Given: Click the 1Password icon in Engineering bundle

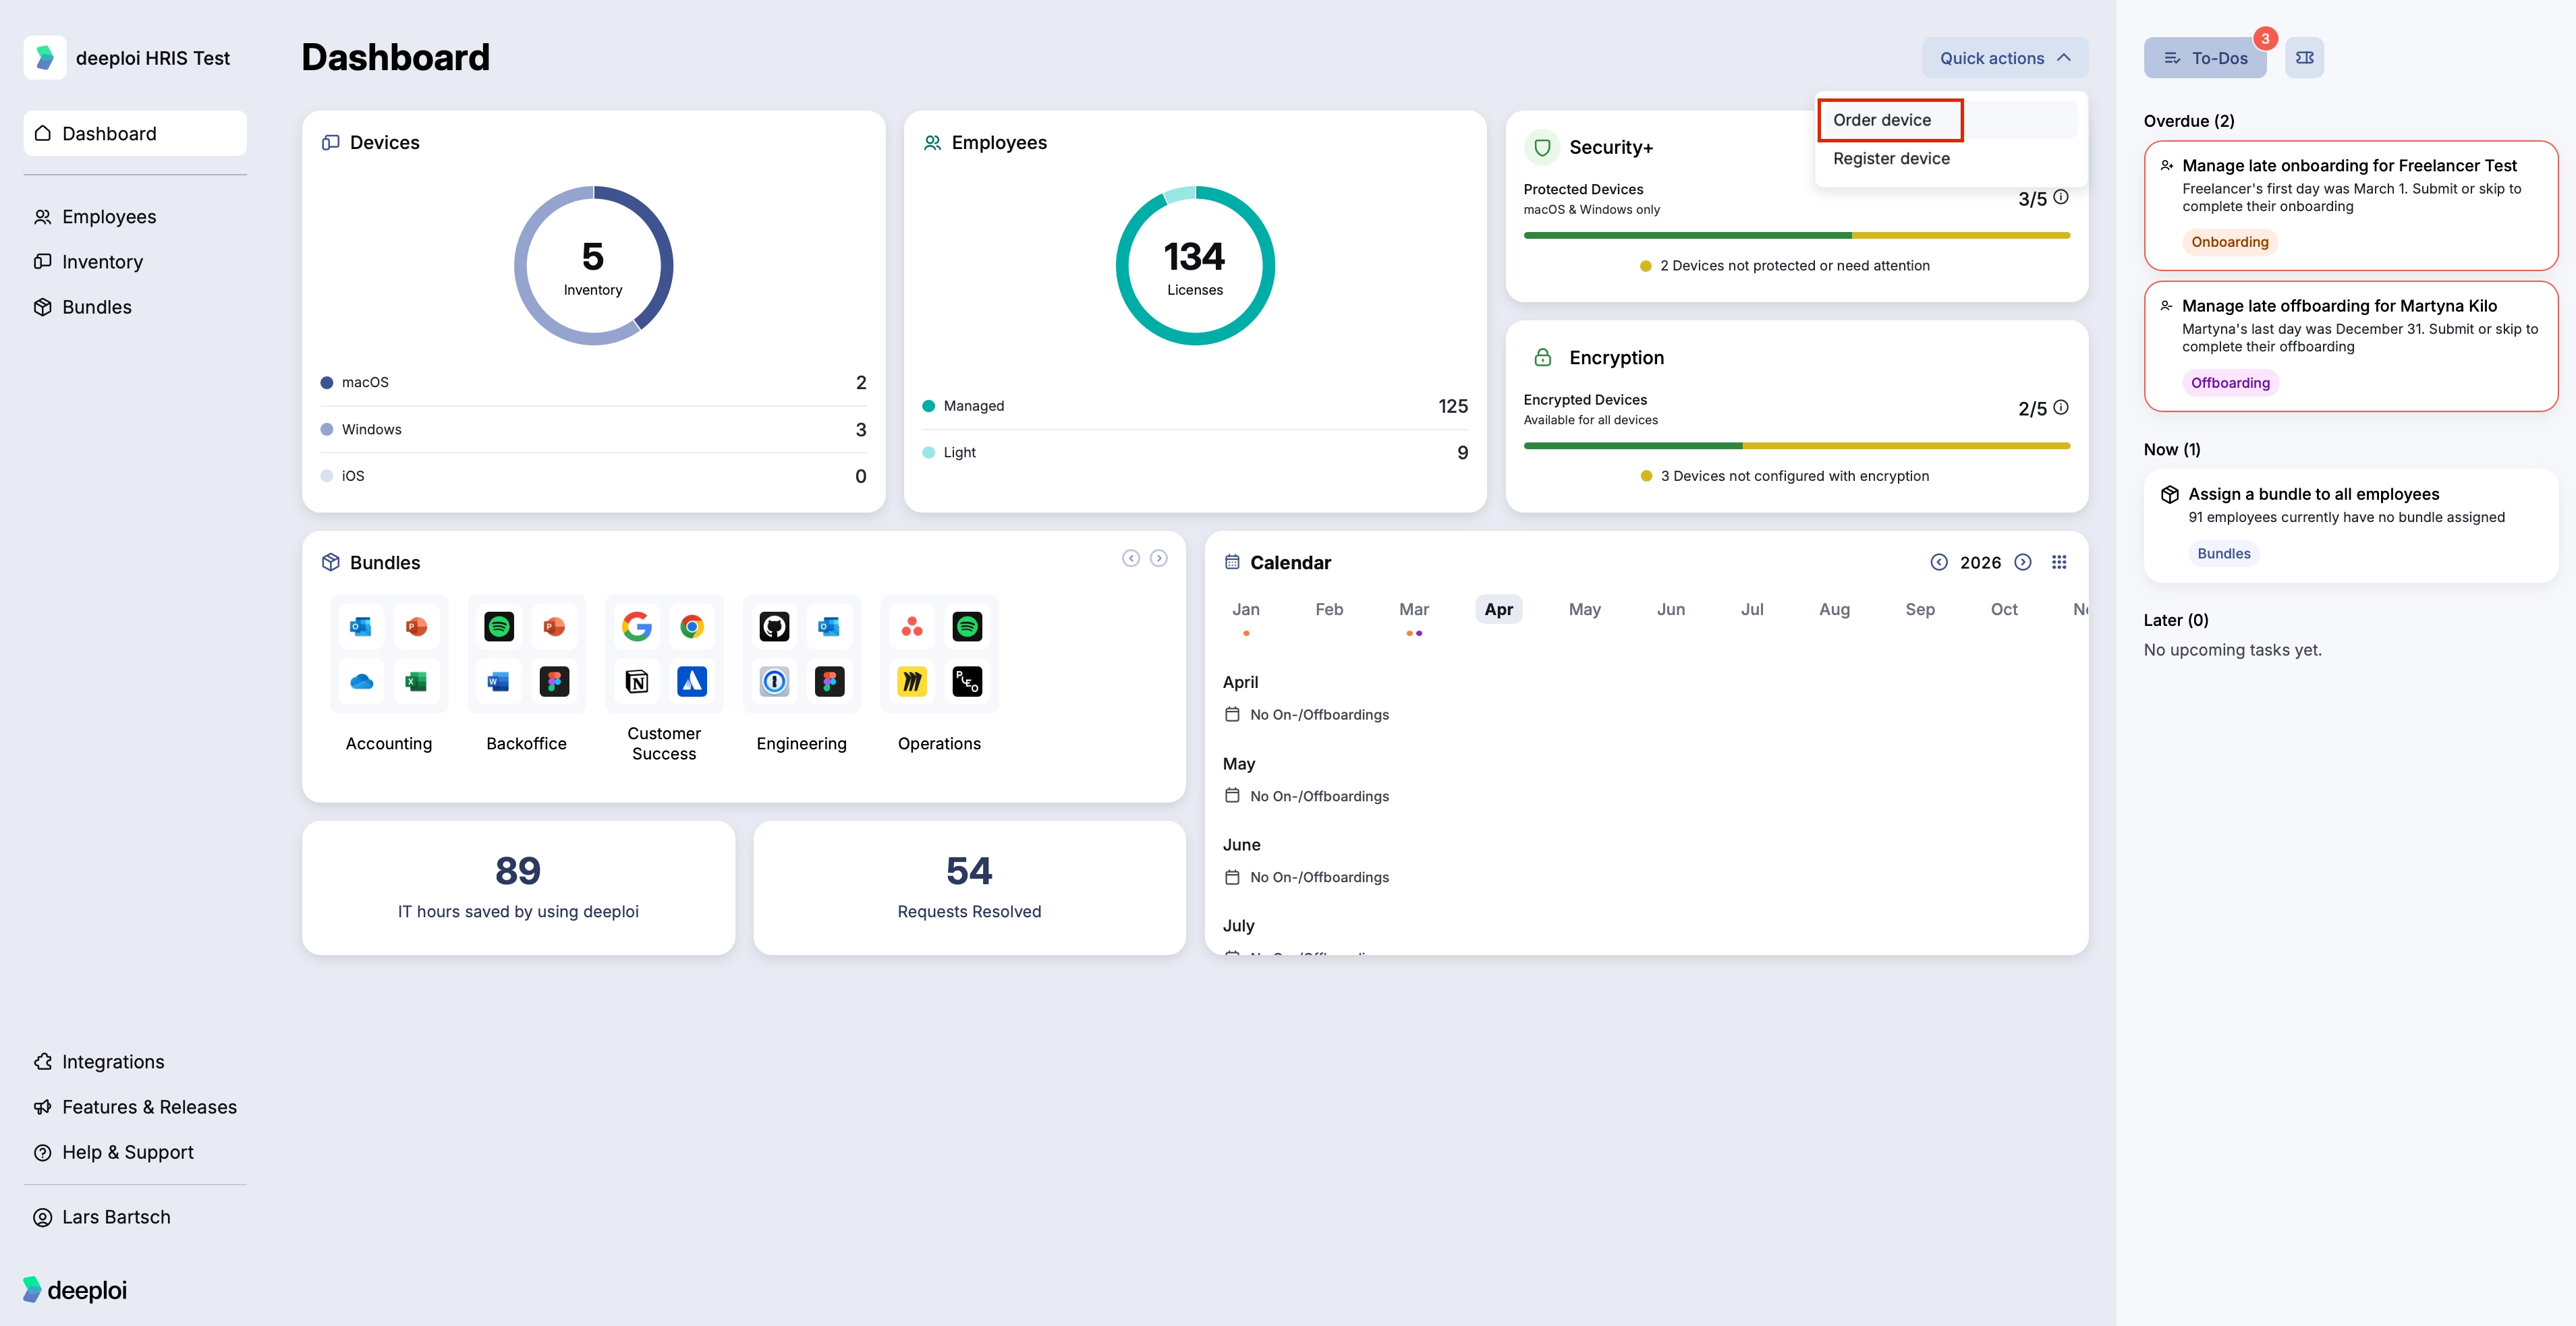Looking at the screenshot, I should click(x=774, y=682).
